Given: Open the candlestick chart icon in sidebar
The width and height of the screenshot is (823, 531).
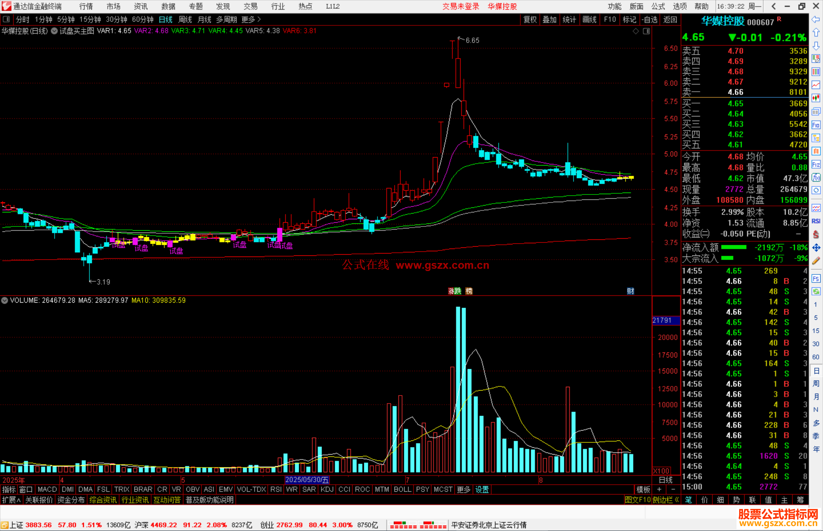Looking at the screenshot, I should click(x=816, y=98).
